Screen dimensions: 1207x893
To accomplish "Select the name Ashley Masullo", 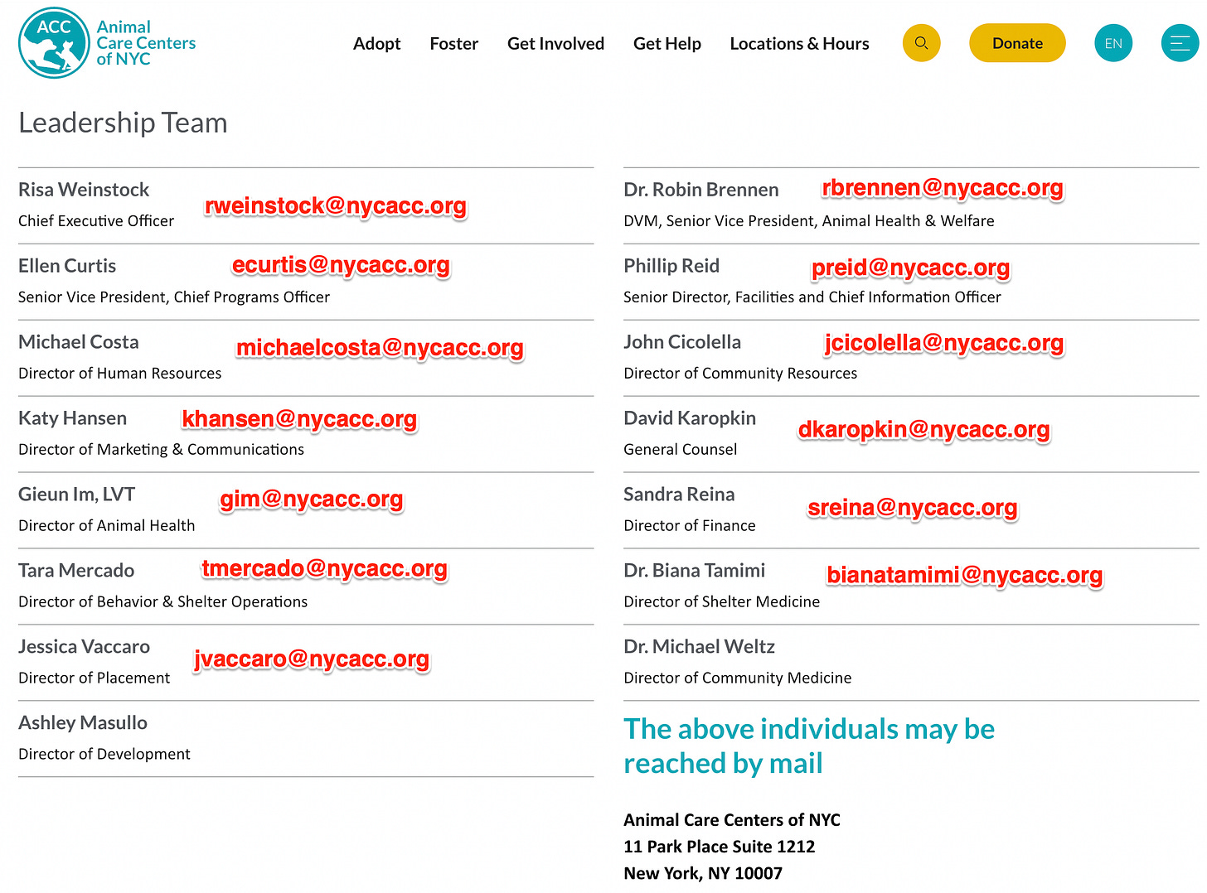I will 83,723.
